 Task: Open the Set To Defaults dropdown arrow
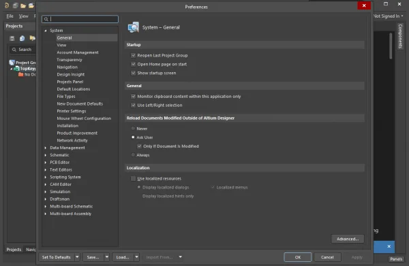[77, 257]
